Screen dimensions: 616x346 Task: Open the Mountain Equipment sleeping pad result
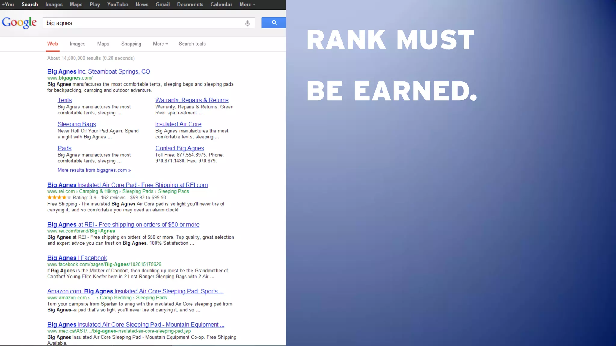136,325
